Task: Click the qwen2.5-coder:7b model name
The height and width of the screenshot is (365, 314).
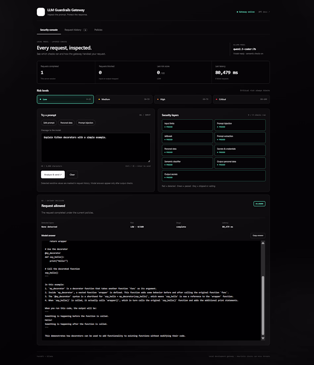Action: 244,49
